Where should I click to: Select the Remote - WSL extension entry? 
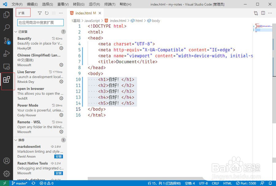40,127
